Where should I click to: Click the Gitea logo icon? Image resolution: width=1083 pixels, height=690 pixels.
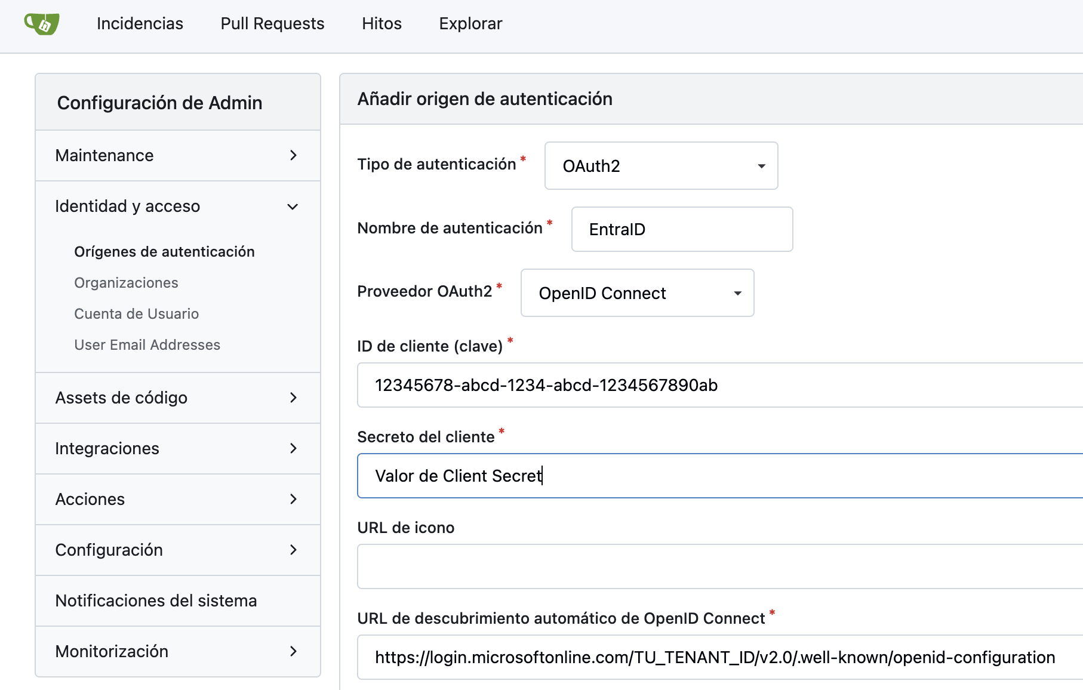pos(42,24)
